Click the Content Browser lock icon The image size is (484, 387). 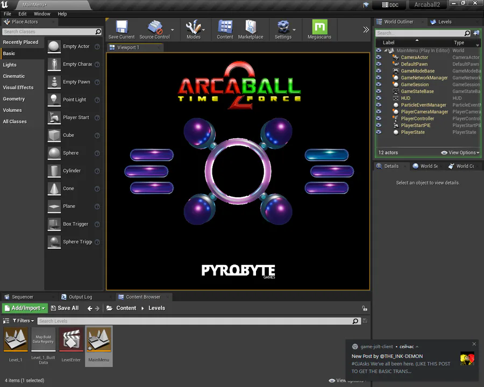click(x=365, y=308)
